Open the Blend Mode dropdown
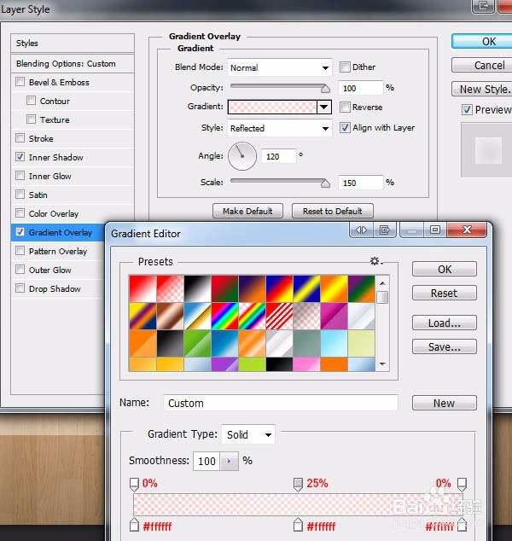The height and width of the screenshot is (541, 512). 280,67
